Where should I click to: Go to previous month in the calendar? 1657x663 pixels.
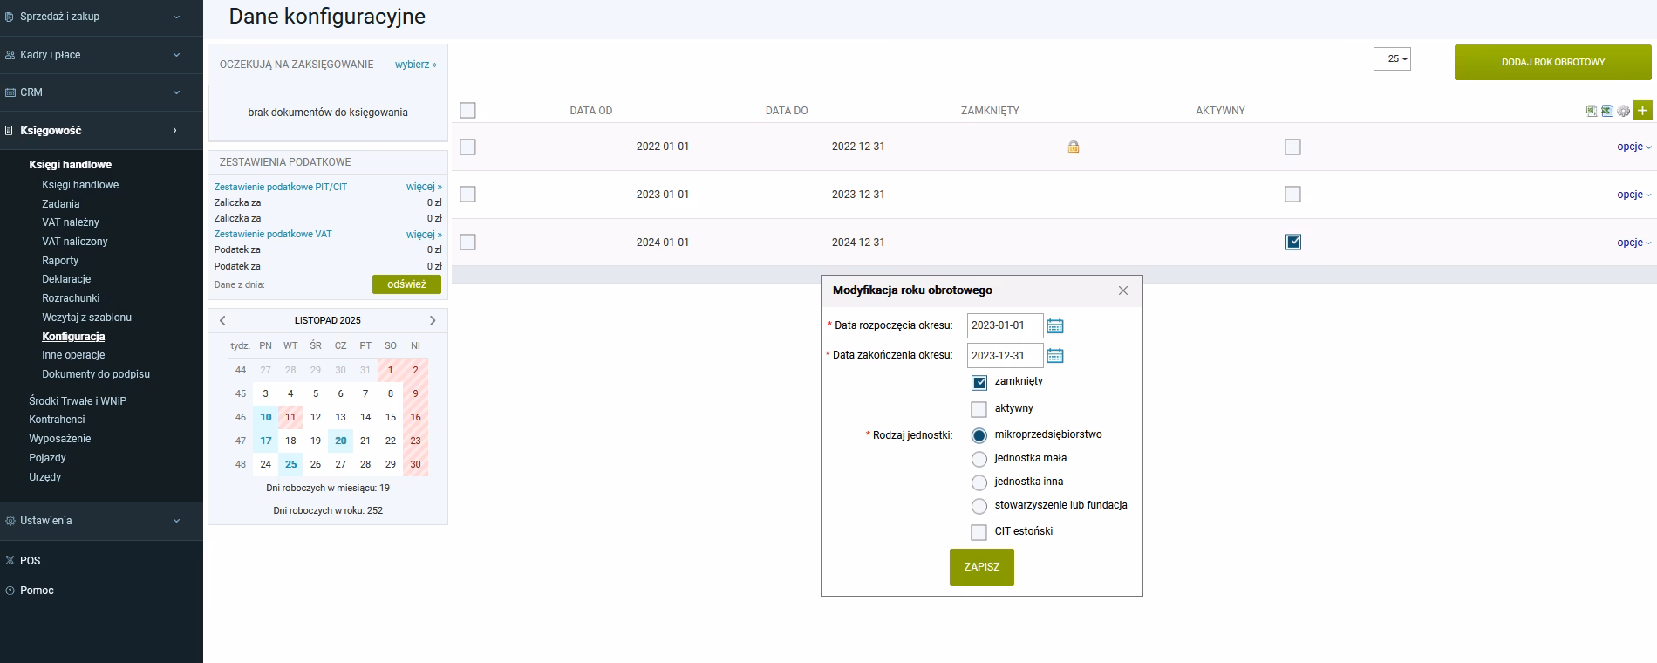click(x=223, y=321)
